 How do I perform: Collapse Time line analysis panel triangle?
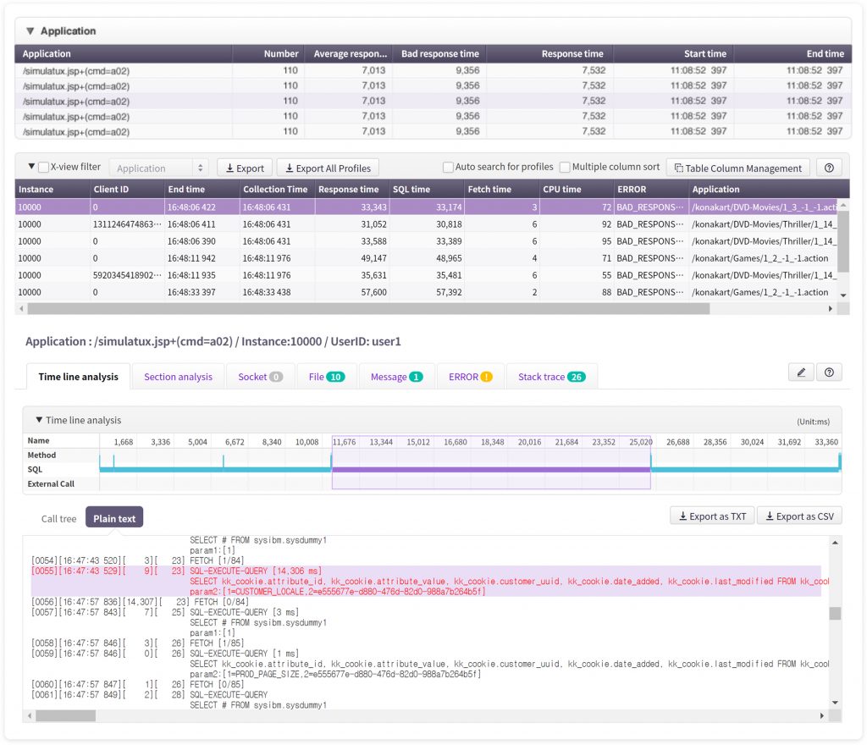tap(39, 420)
